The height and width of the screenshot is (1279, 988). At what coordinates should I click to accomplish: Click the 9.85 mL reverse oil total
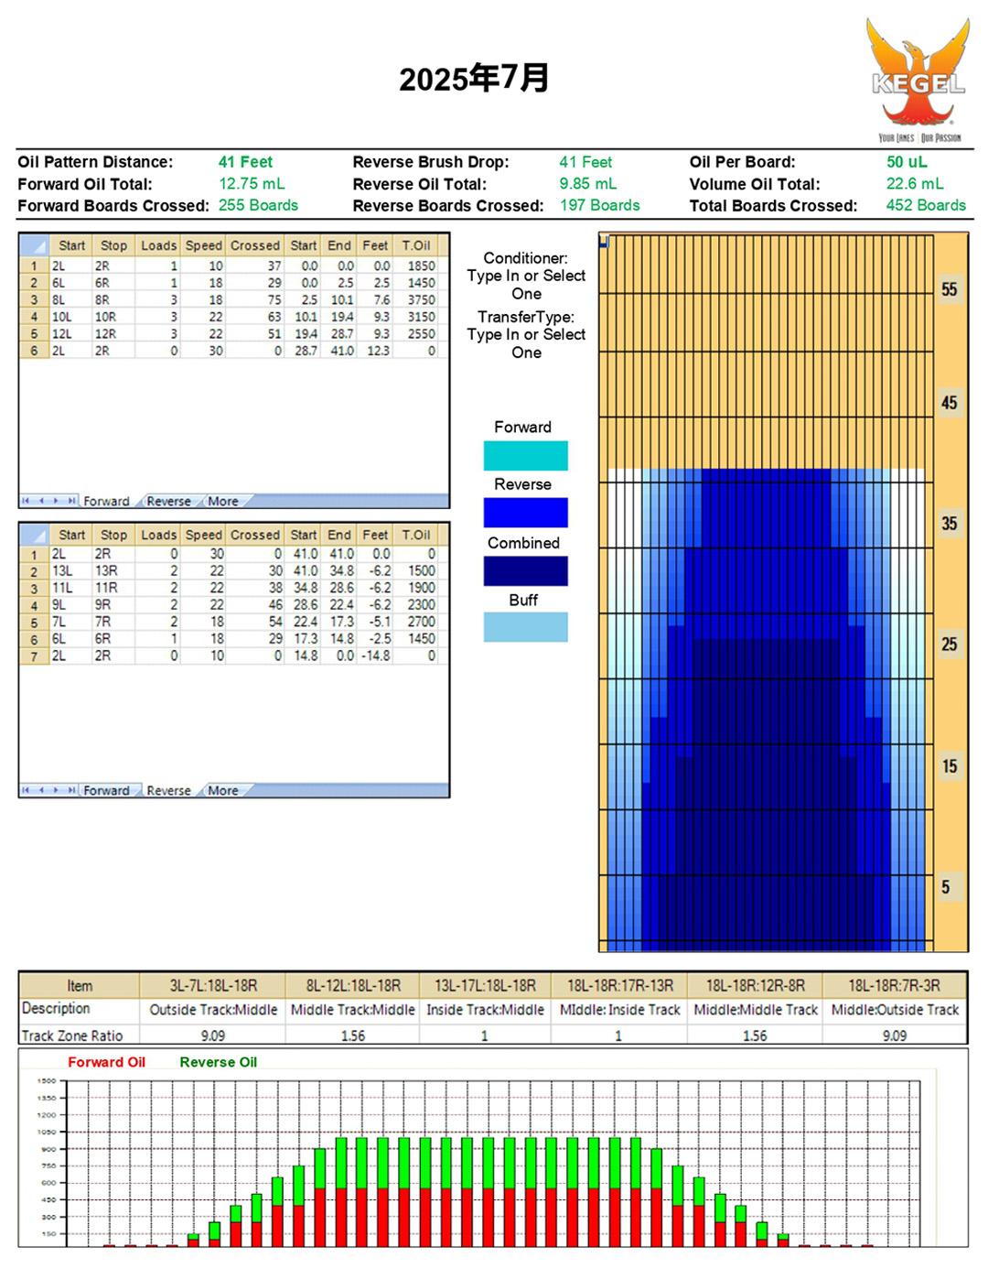coord(588,184)
